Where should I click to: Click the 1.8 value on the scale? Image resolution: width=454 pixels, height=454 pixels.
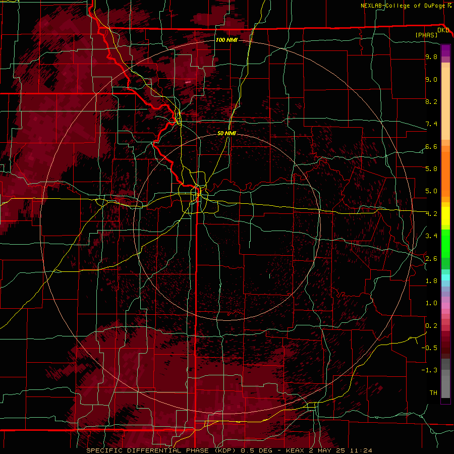(431, 281)
